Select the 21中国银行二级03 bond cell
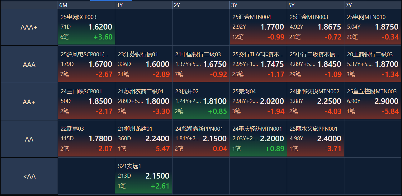Image resolution: width=402 pixels, height=196 pixels. point(201,64)
